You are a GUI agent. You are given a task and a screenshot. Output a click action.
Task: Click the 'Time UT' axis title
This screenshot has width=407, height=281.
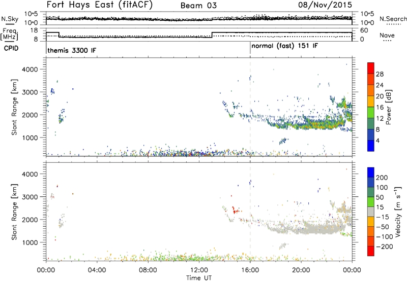199,278
